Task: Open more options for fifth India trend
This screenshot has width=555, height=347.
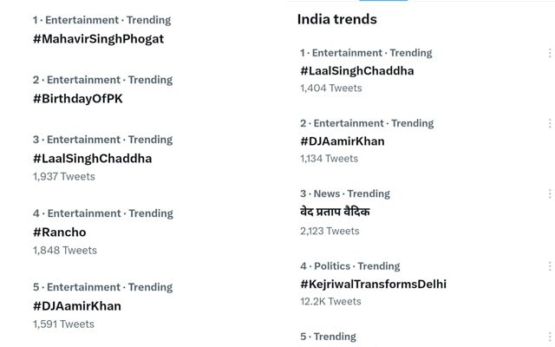Action: pyautogui.click(x=550, y=337)
